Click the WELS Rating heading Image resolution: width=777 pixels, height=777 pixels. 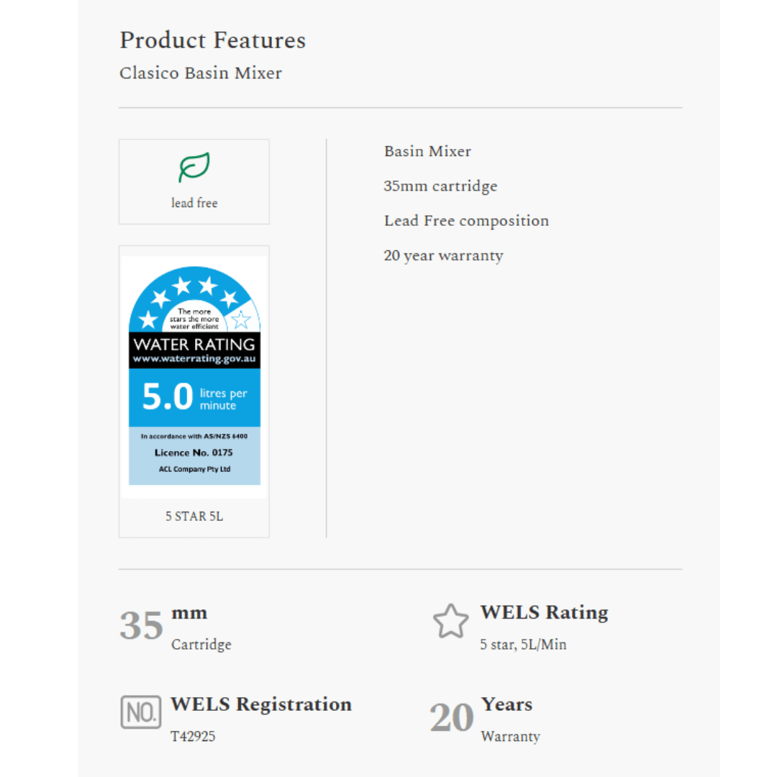click(x=544, y=612)
